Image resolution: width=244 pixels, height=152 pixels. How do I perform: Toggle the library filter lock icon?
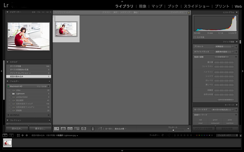click(x=189, y=12)
